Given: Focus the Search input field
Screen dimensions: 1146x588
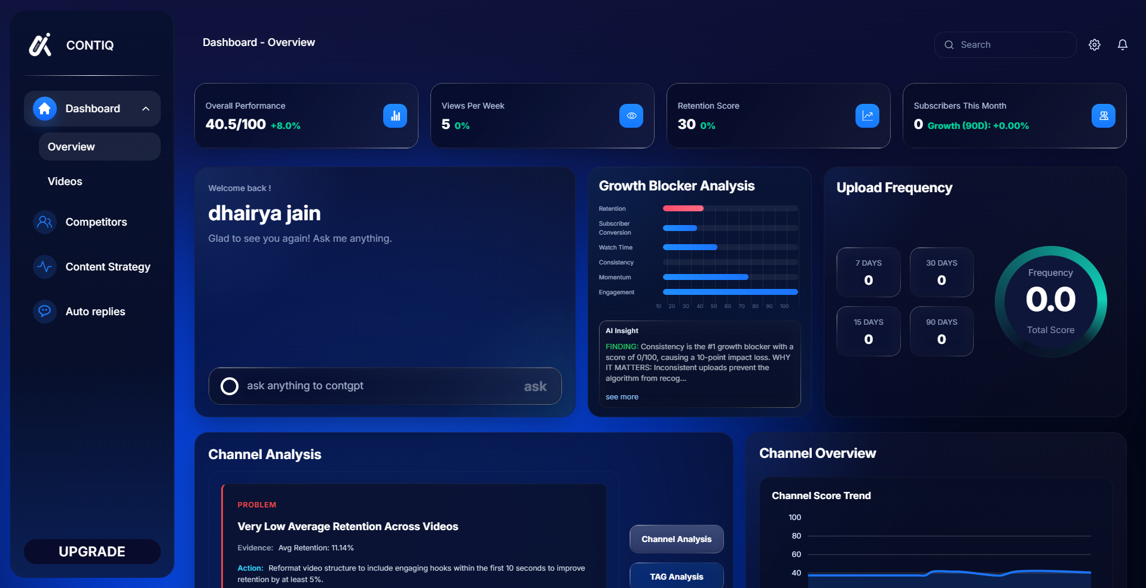Looking at the screenshot, I should [1006, 45].
